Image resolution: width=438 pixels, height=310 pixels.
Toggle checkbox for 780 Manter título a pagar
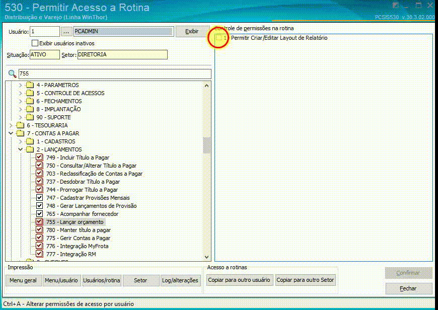(39, 230)
